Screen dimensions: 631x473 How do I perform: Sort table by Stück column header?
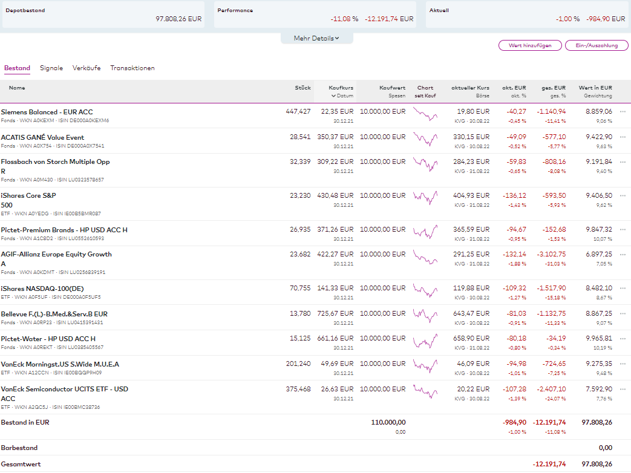(302, 88)
